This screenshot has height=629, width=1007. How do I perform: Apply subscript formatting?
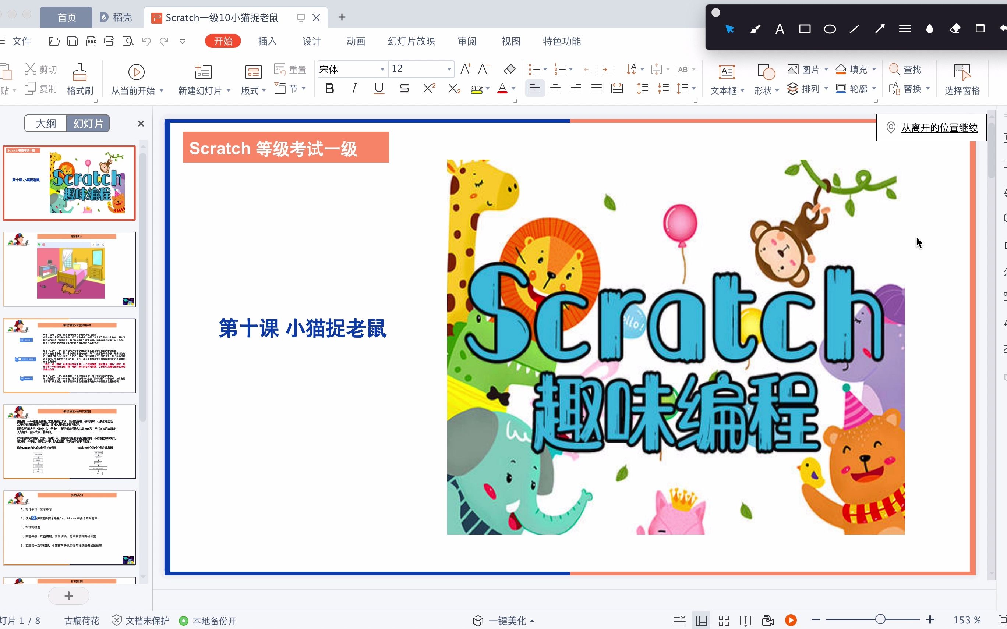coord(454,89)
